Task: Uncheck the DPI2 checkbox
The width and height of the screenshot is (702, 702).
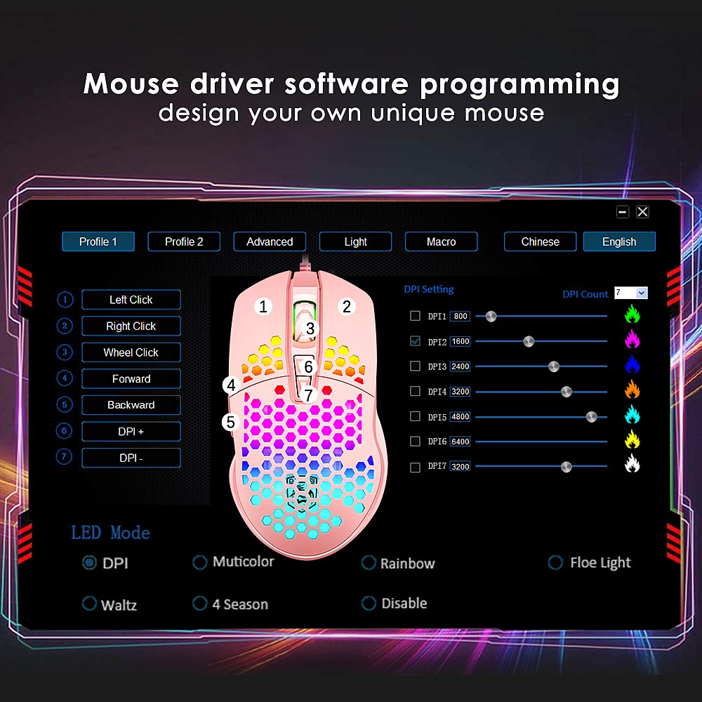Action: coord(415,341)
